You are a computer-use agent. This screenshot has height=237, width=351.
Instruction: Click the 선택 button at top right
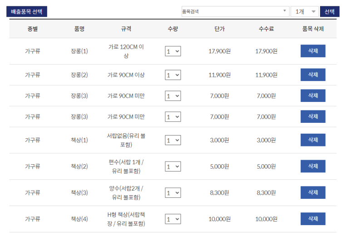click(330, 11)
